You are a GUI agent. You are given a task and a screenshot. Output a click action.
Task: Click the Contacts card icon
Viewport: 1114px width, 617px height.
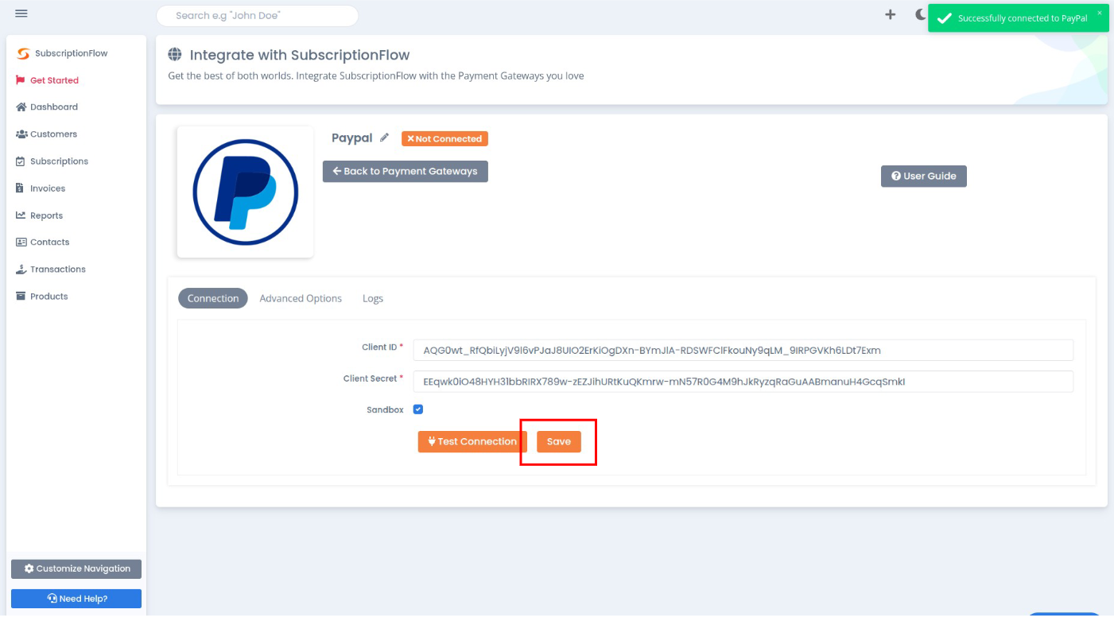coord(21,243)
